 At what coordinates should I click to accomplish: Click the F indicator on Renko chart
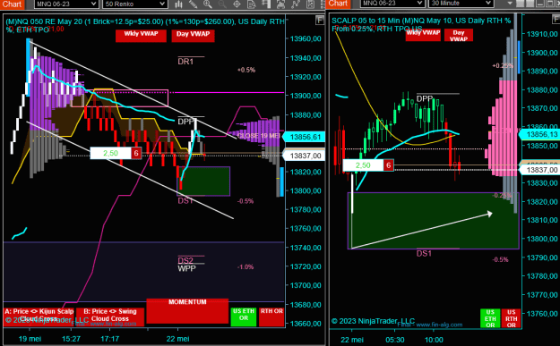click(320, 21)
